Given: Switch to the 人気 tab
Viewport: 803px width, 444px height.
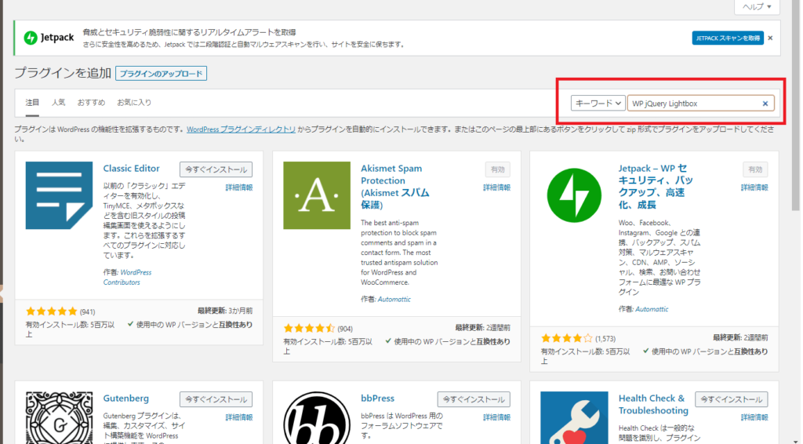Looking at the screenshot, I should point(58,103).
